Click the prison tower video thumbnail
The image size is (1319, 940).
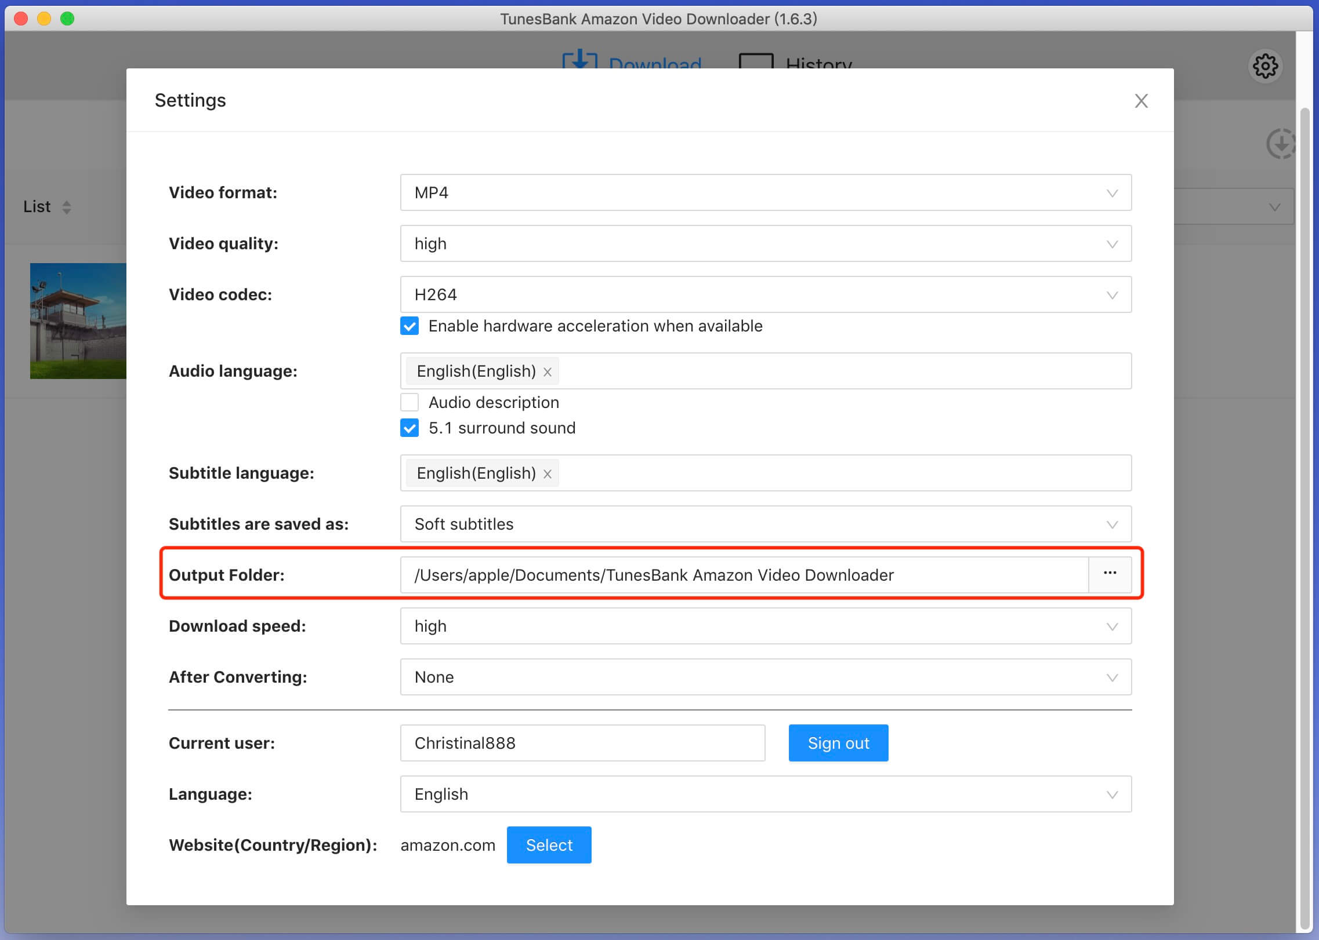point(78,320)
